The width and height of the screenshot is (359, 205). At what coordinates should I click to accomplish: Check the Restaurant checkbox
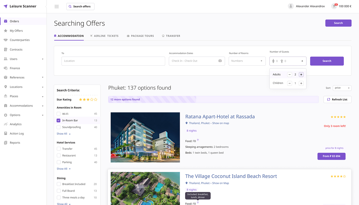coord(58,156)
